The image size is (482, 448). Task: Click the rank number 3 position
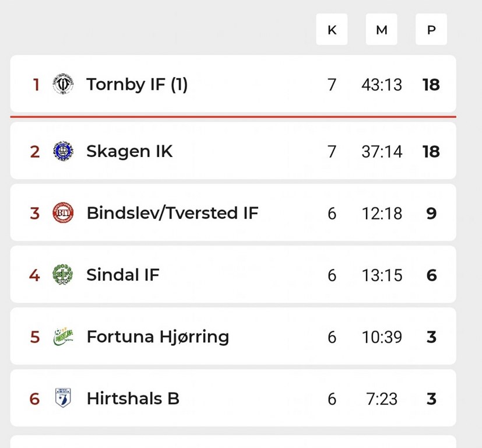pyautogui.click(x=35, y=213)
